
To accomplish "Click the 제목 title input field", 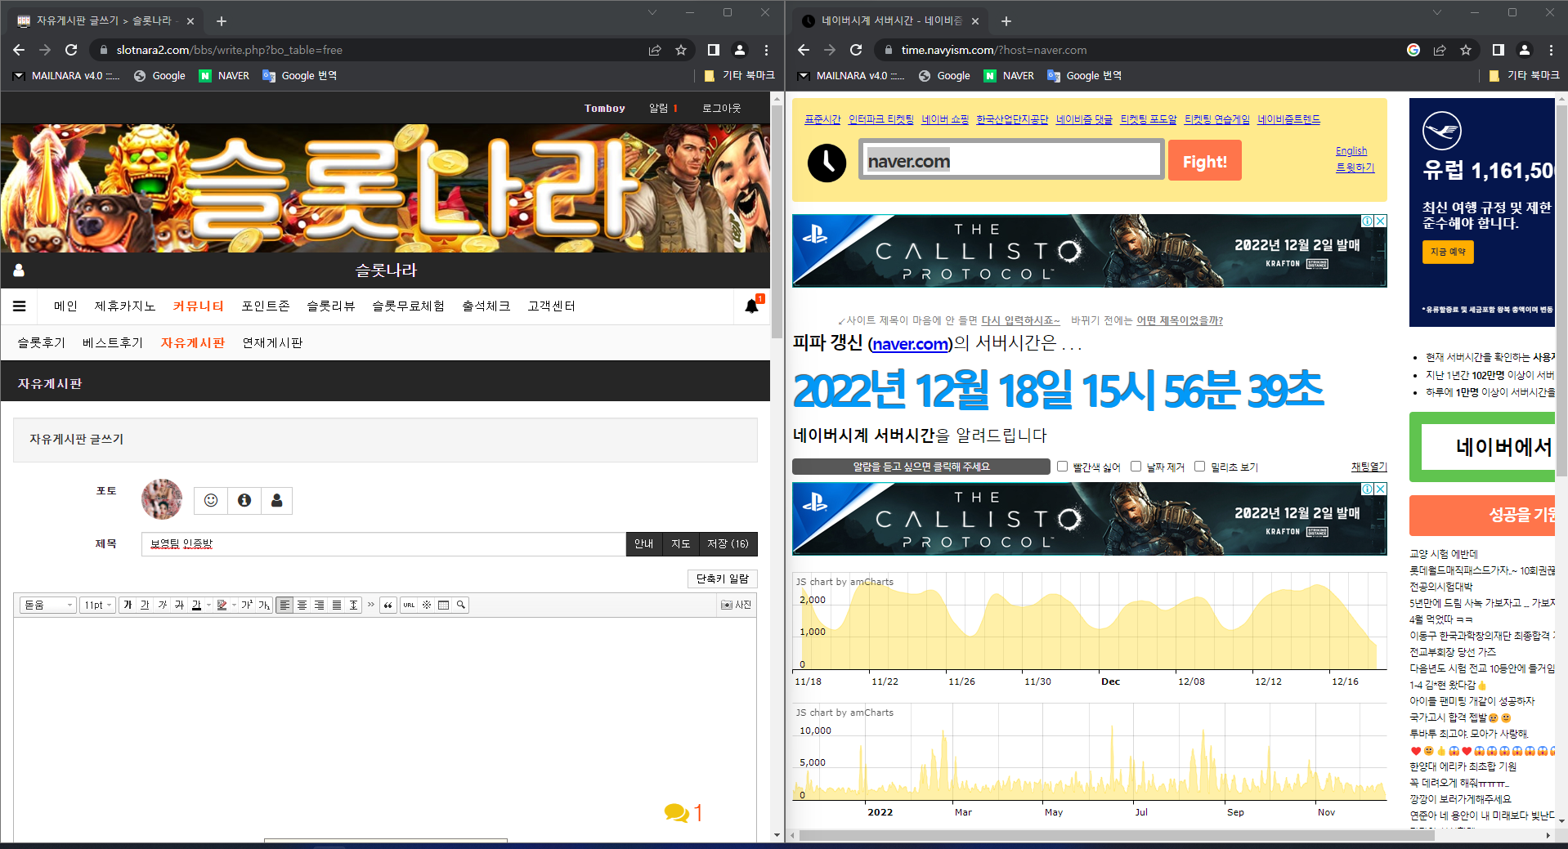I will (x=383, y=544).
